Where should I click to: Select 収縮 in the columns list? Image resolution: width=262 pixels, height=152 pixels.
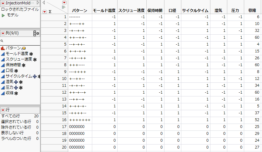pyautogui.click(x=9, y=93)
